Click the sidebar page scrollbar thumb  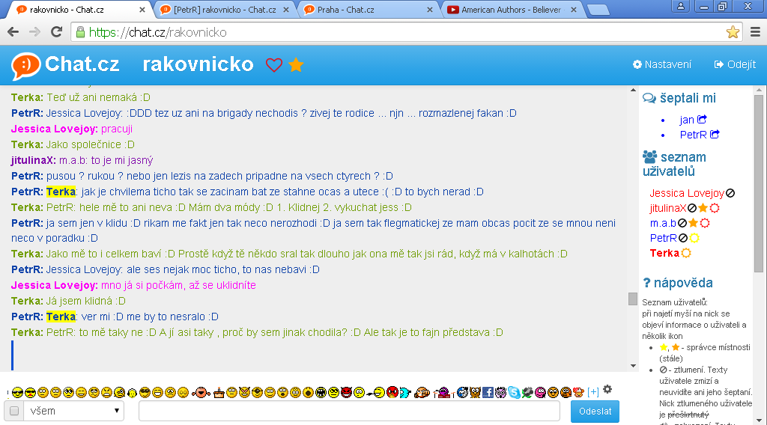(x=759, y=183)
